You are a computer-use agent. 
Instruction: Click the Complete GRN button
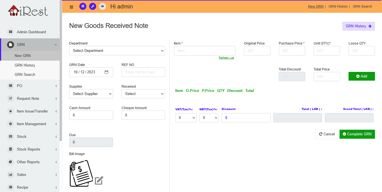coord(357,134)
